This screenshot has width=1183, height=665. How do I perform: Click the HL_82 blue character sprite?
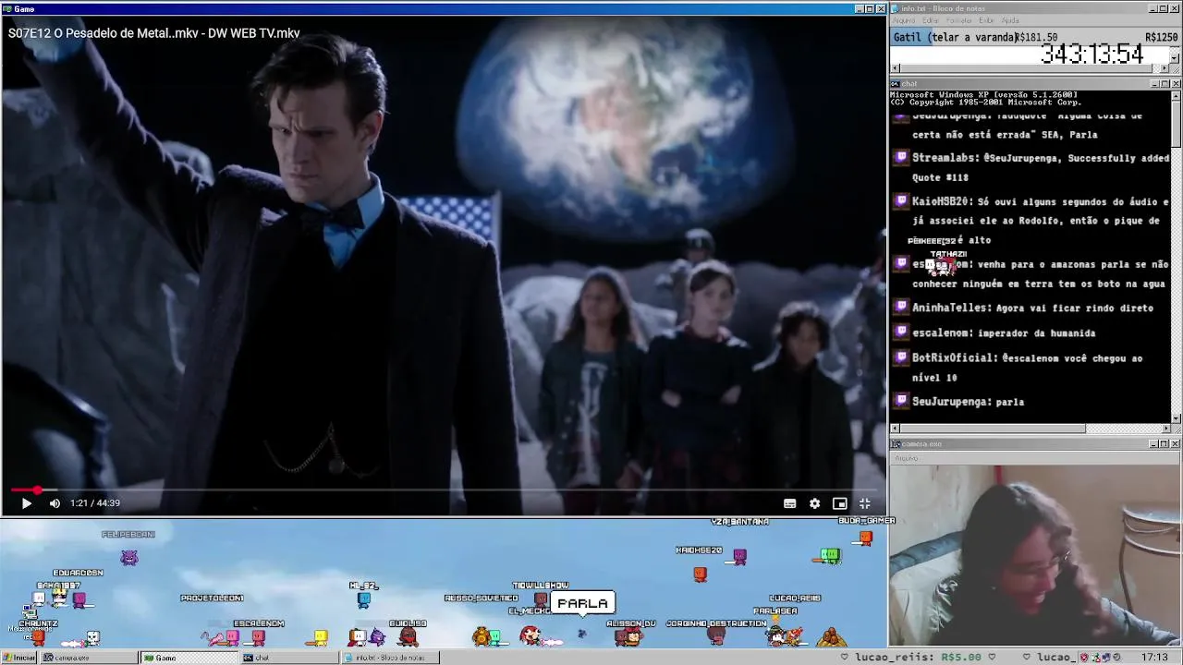(x=364, y=599)
